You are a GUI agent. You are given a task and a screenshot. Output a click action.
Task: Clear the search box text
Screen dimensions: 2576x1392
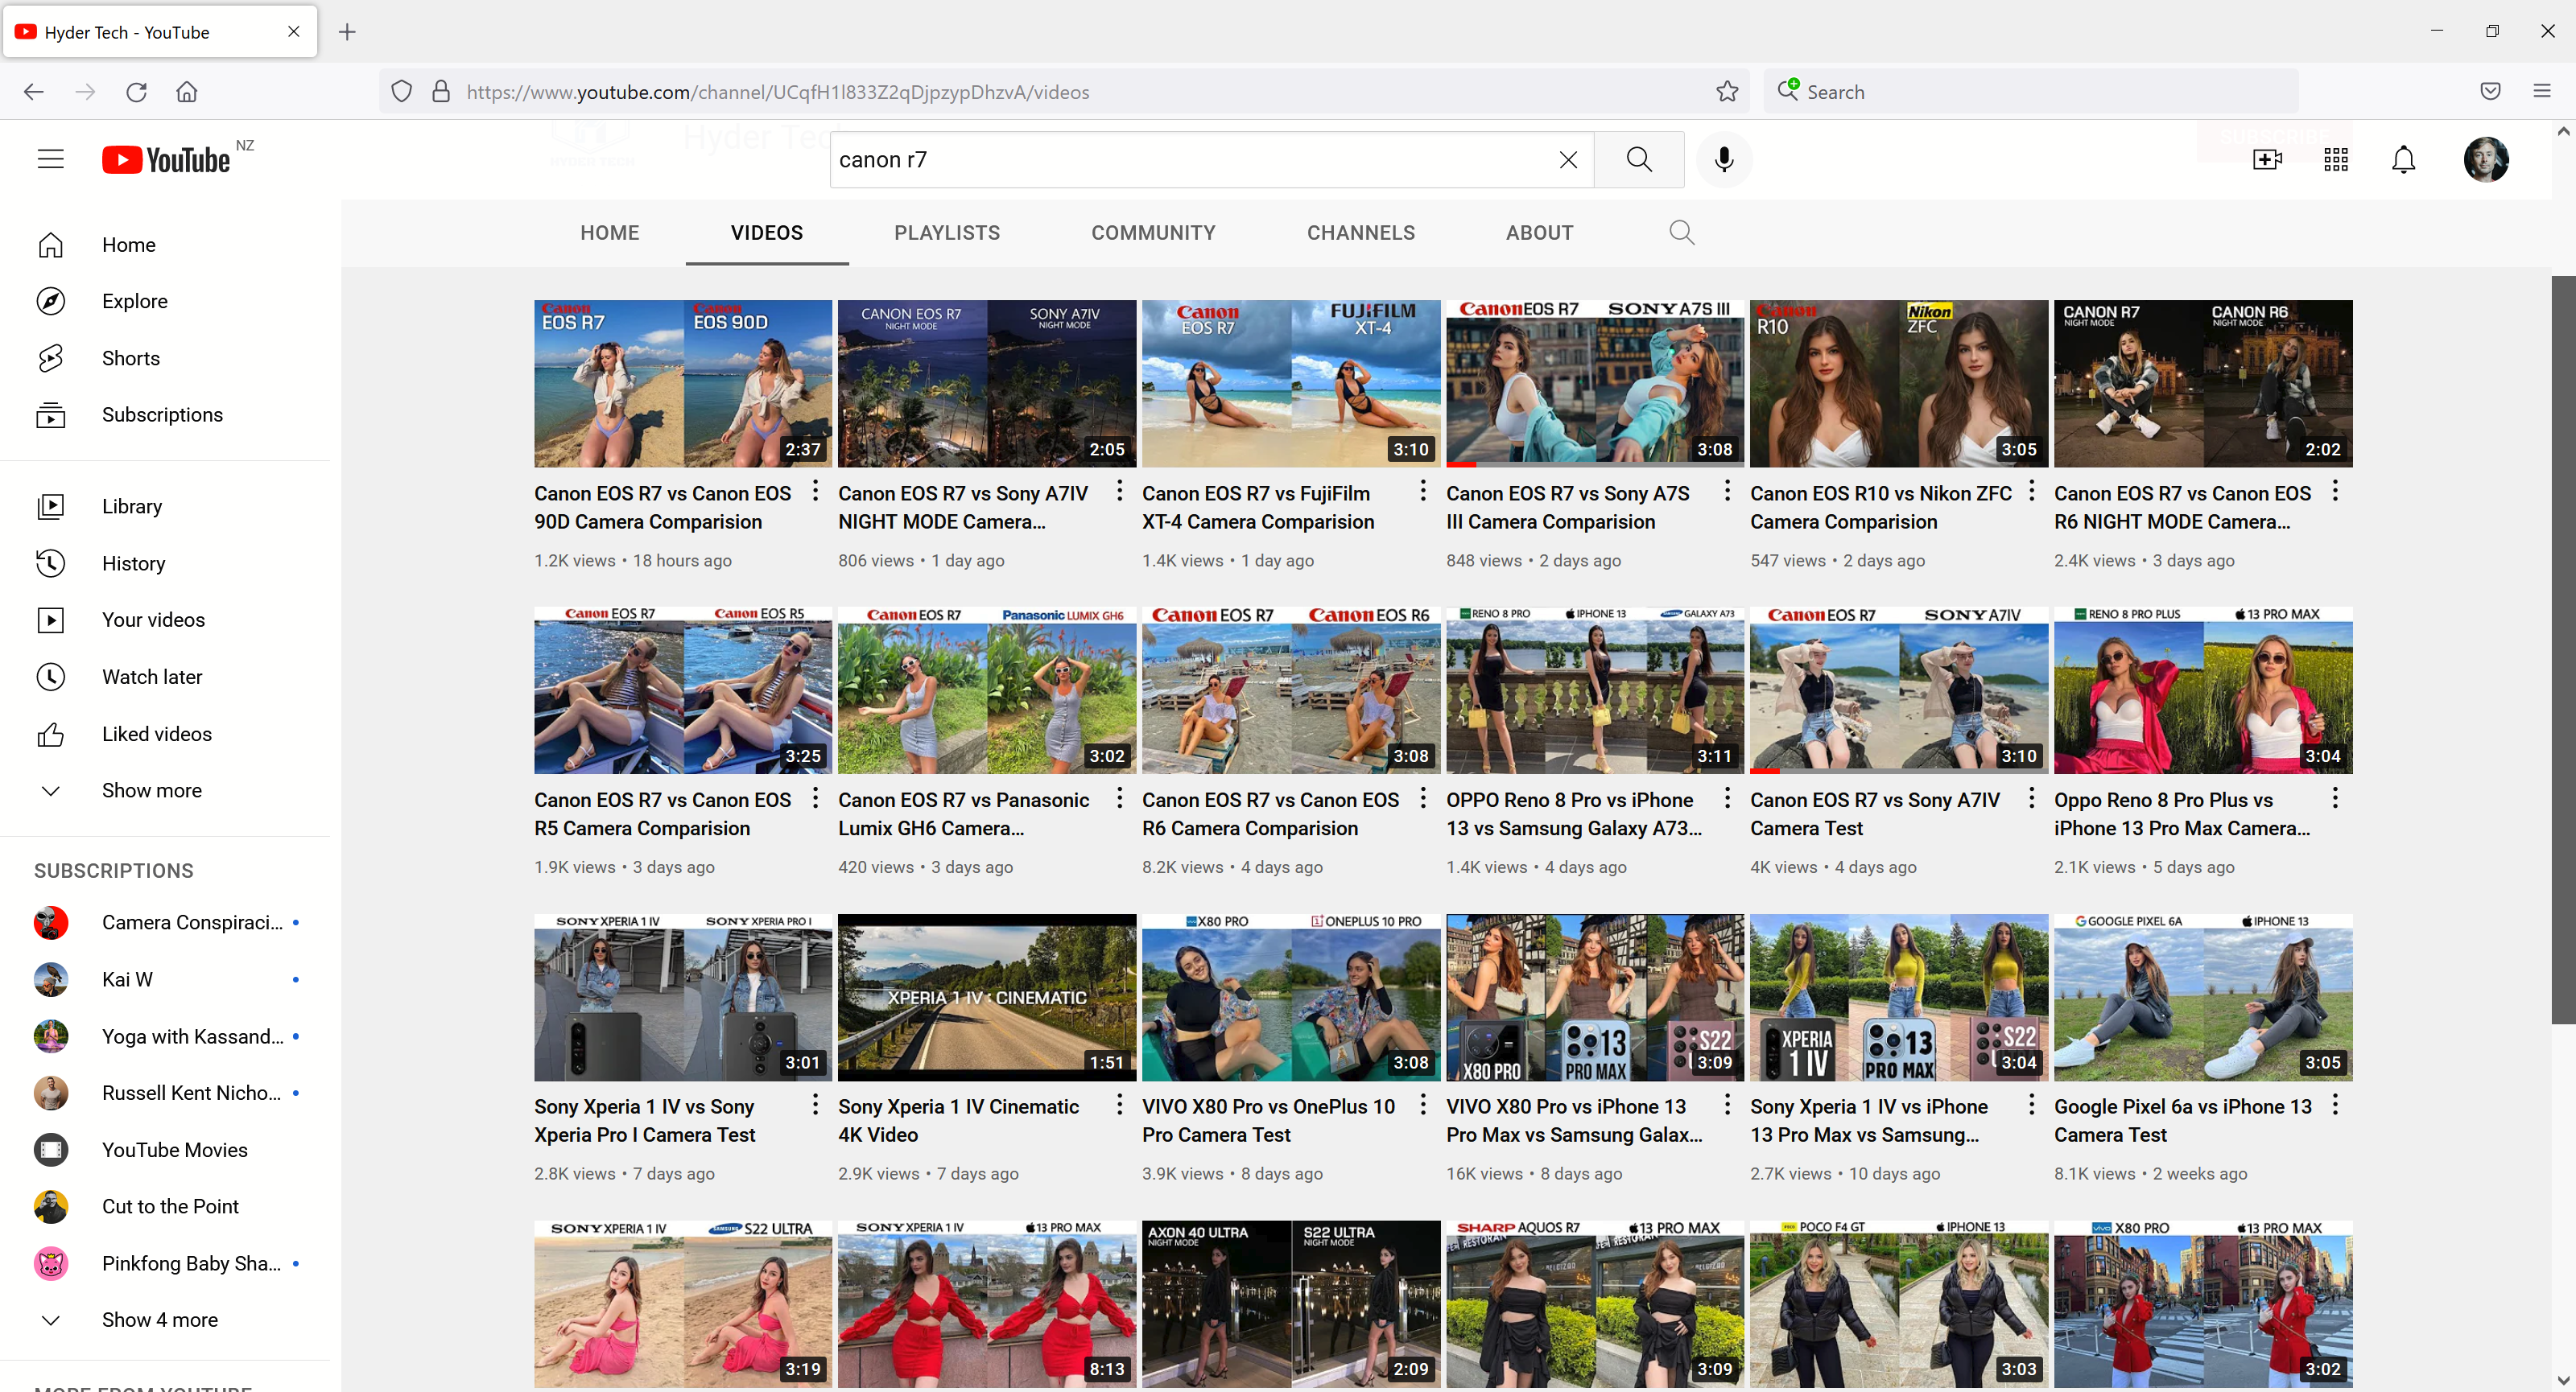[1568, 160]
